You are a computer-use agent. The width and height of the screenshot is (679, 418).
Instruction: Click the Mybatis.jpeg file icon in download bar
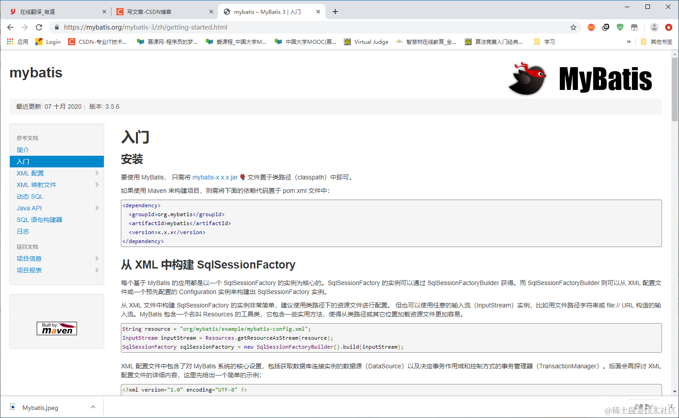coord(12,407)
